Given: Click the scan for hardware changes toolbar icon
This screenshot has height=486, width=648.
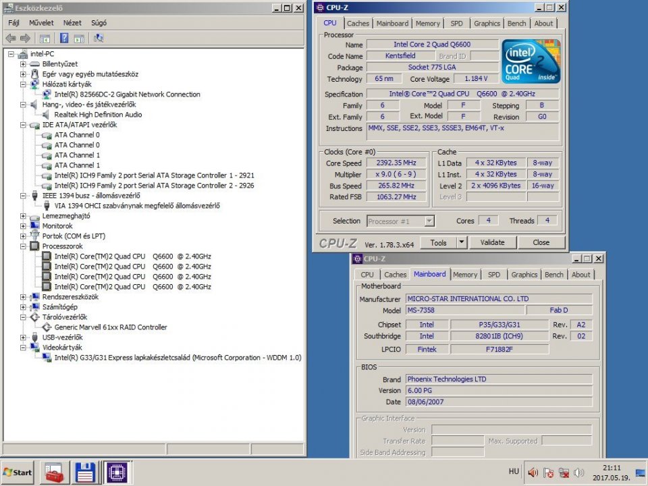Looking at the screenshot, I should pyautogui.click(x=99, y=38).
